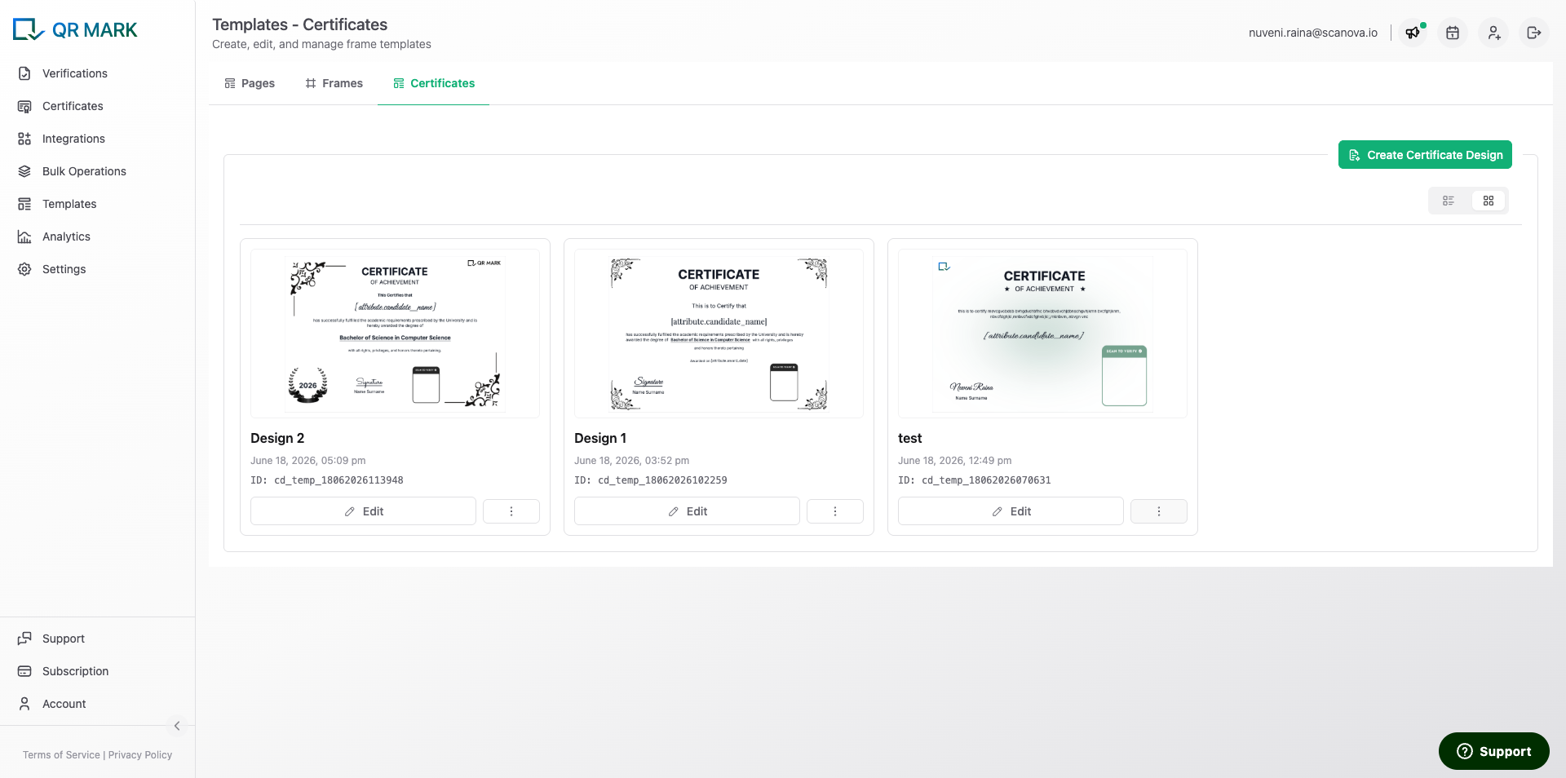
Task: Click date June 18, 2026, 12:49 pm
Action: (955, 461)
